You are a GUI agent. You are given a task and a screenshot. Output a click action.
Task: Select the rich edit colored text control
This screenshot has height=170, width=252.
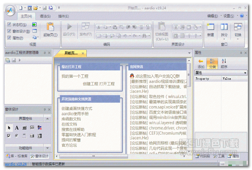(x=39, y=128)
